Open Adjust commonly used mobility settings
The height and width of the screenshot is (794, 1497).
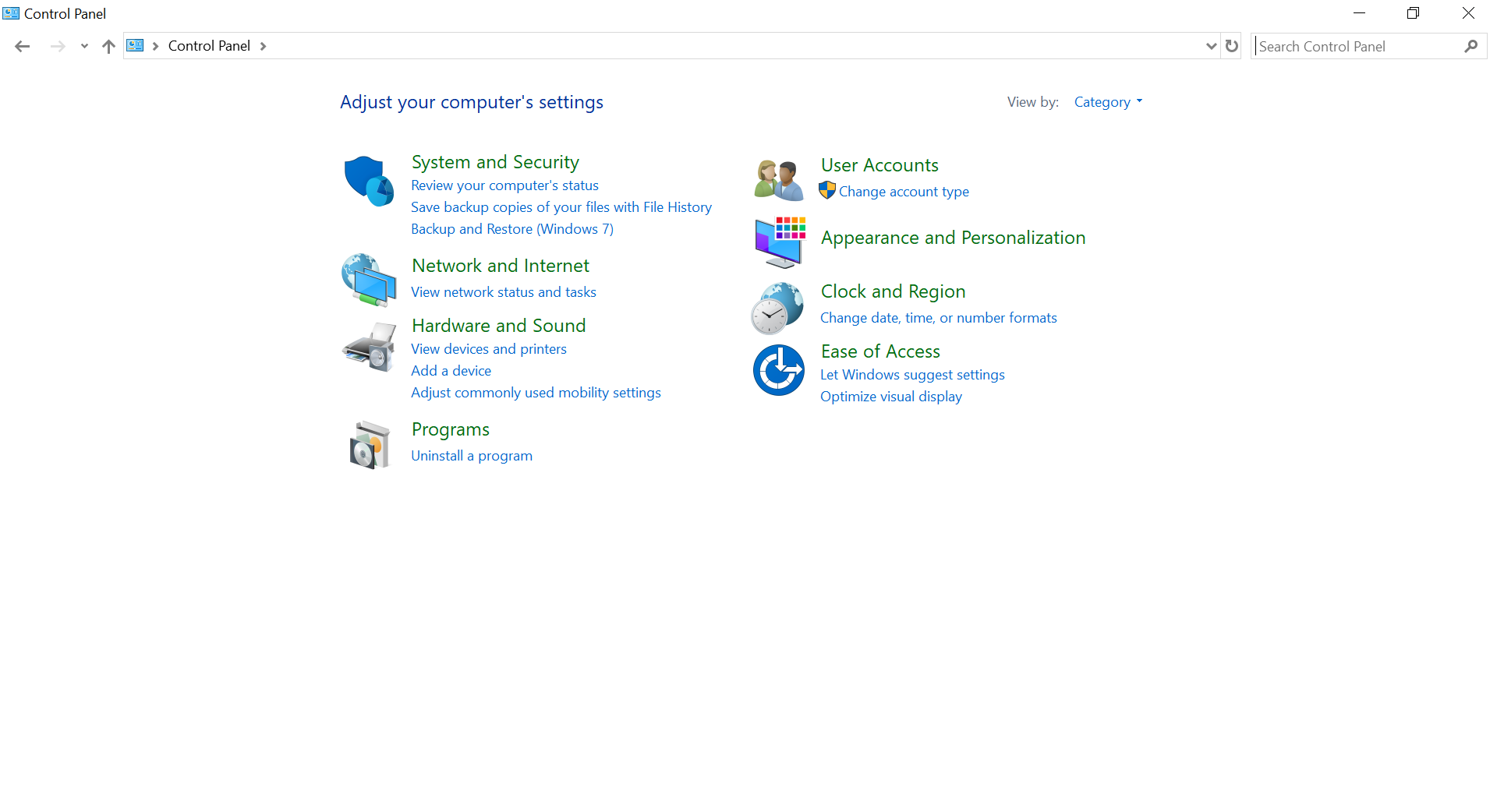click(x=536, y=393)
